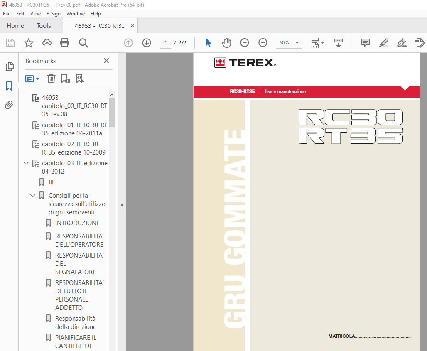Jump to RESPONSABILITA' DELL'OPERATORE bookmark
This screenshot has width=427, height=351.
[x=79, y=240]
